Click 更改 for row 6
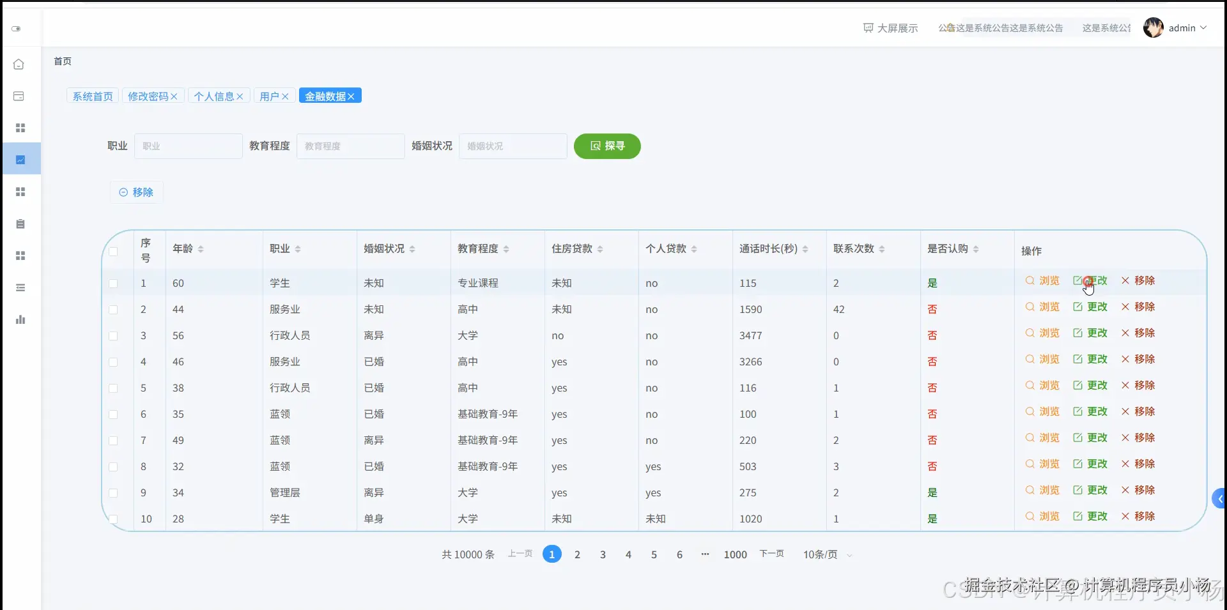 pyautogui.click(x=1090, y=412)
